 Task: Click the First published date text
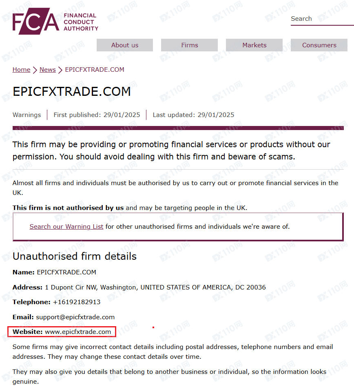[97, 115]
